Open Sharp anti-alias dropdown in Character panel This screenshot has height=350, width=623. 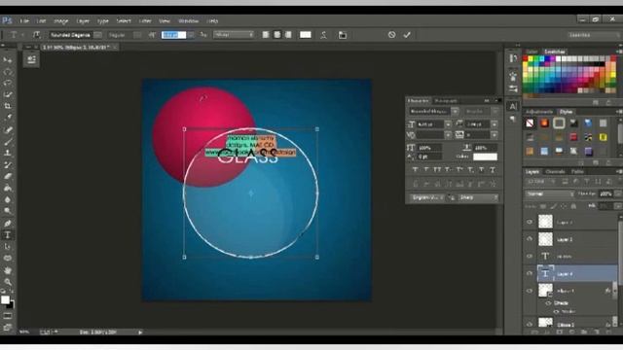pyautogui.click(x=478, y=197)
